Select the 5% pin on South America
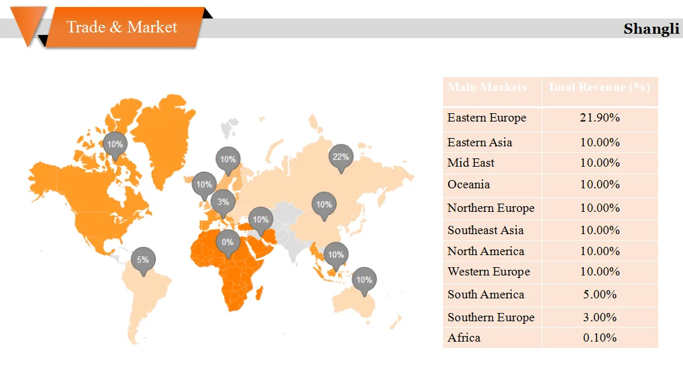The height and width of the screenshot is (376, 683). click(x=143, y=260)
